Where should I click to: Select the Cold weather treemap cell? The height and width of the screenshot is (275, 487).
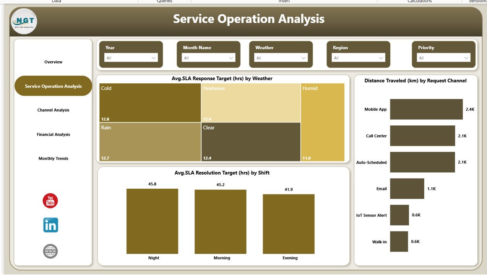coord(149,102)
